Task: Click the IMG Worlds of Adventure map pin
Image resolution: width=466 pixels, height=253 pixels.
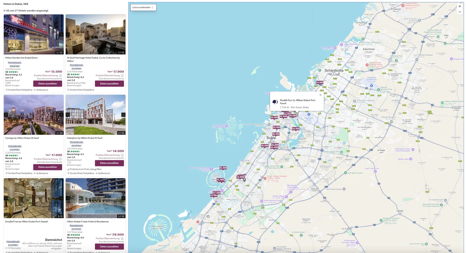Action: coord(290,192)
